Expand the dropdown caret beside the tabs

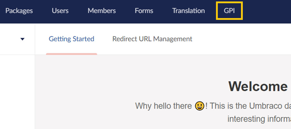tap(23, 39)
